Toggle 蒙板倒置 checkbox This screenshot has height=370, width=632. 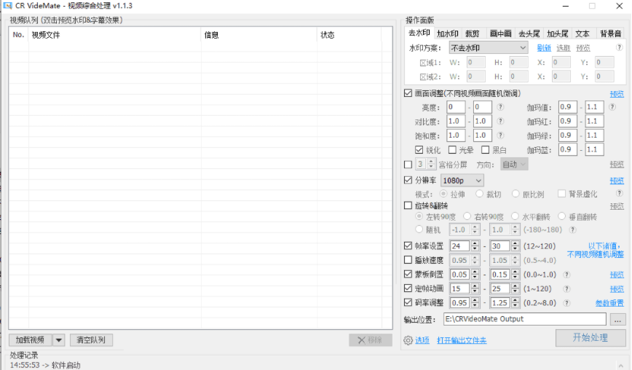point(408,274)
